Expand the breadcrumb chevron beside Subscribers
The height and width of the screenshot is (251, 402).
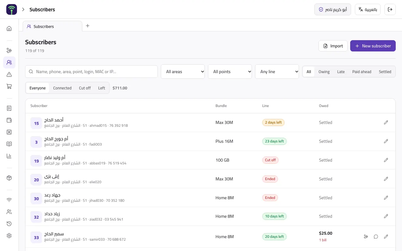23,9
